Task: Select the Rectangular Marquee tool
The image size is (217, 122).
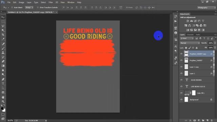Action: click(x=3, y=22)
